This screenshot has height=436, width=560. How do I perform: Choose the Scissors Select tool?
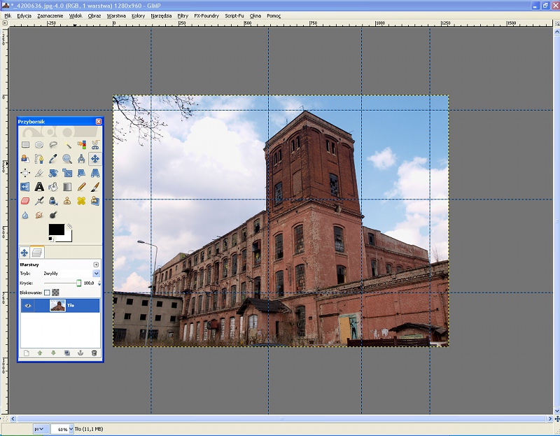[x=95, y=145]
